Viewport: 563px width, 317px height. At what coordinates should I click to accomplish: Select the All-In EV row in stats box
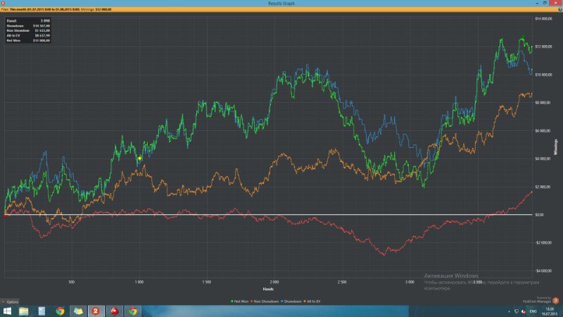(28, 36)
